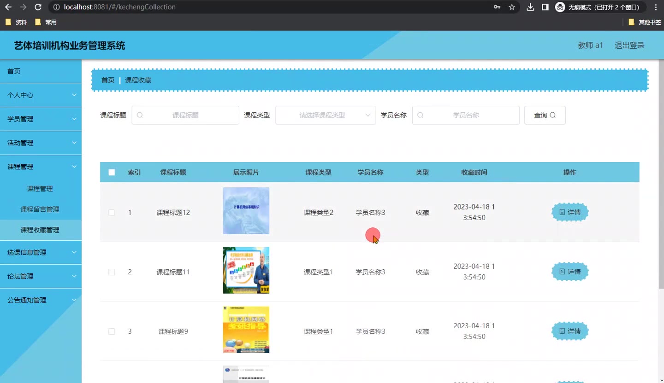
Task: Open the browser side panel icon
Action: [545, 7]
